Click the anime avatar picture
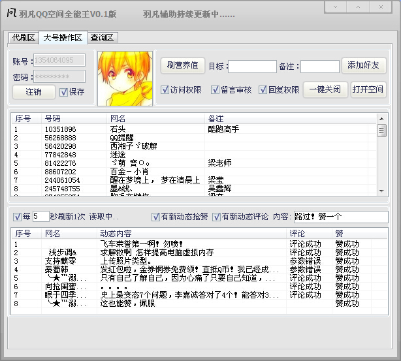 [x=125, y=78]
